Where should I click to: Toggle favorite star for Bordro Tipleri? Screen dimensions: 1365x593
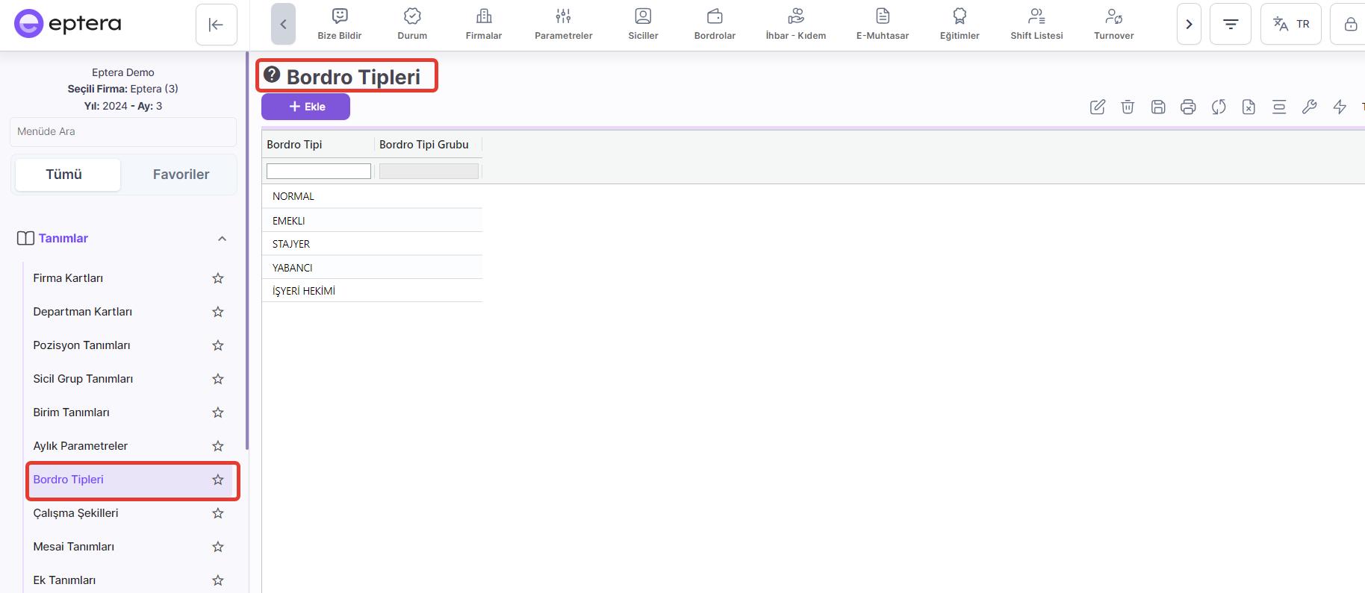[x=218, y=480]
